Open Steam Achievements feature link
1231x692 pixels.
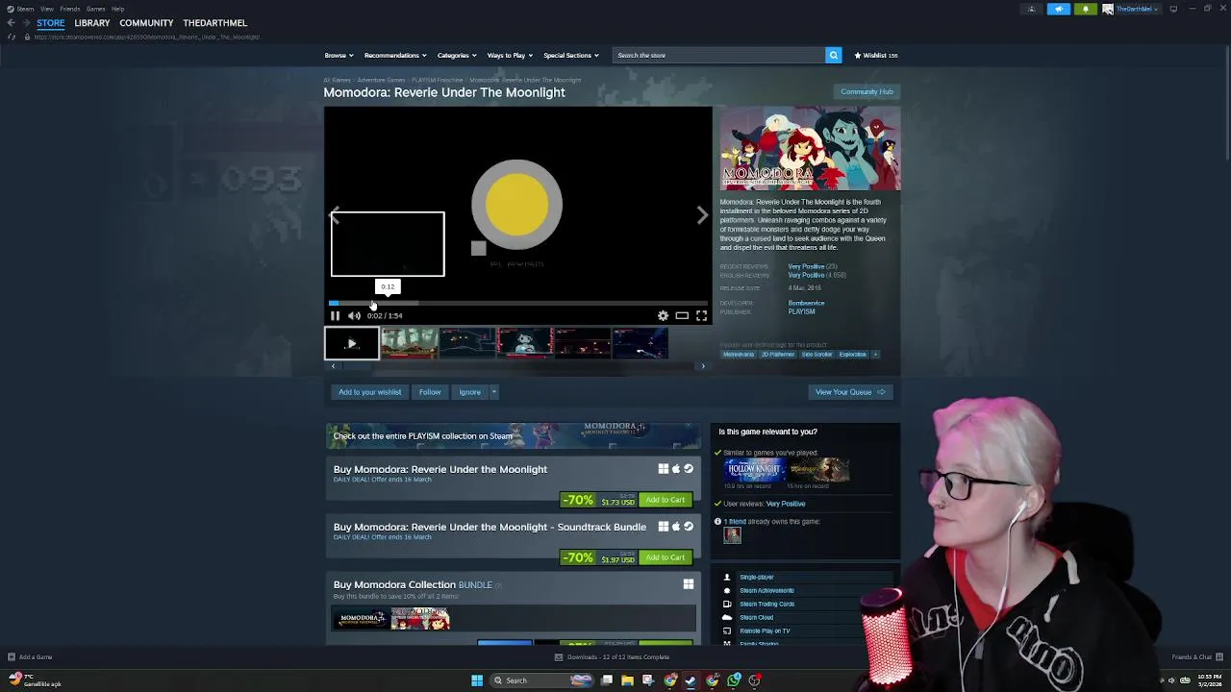click(766, 590)
